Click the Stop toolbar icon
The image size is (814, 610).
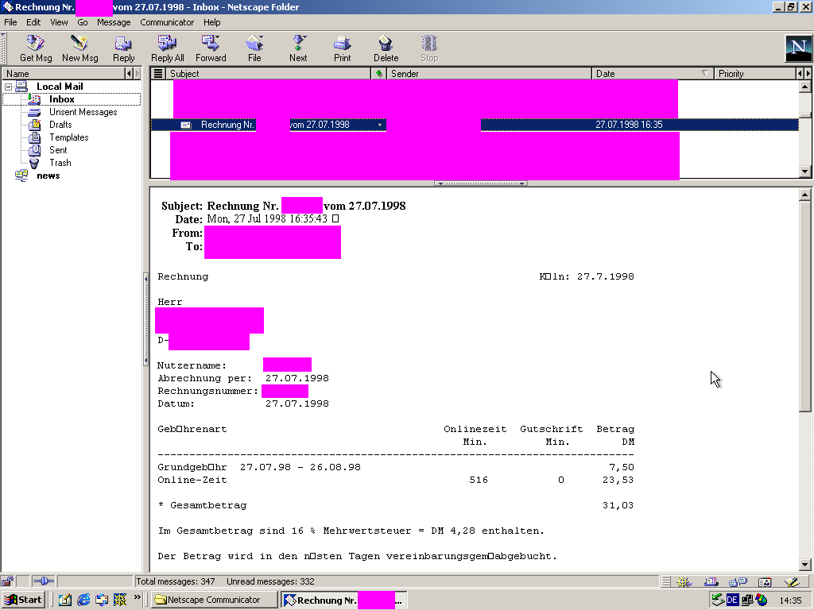[x=429, y=48]
